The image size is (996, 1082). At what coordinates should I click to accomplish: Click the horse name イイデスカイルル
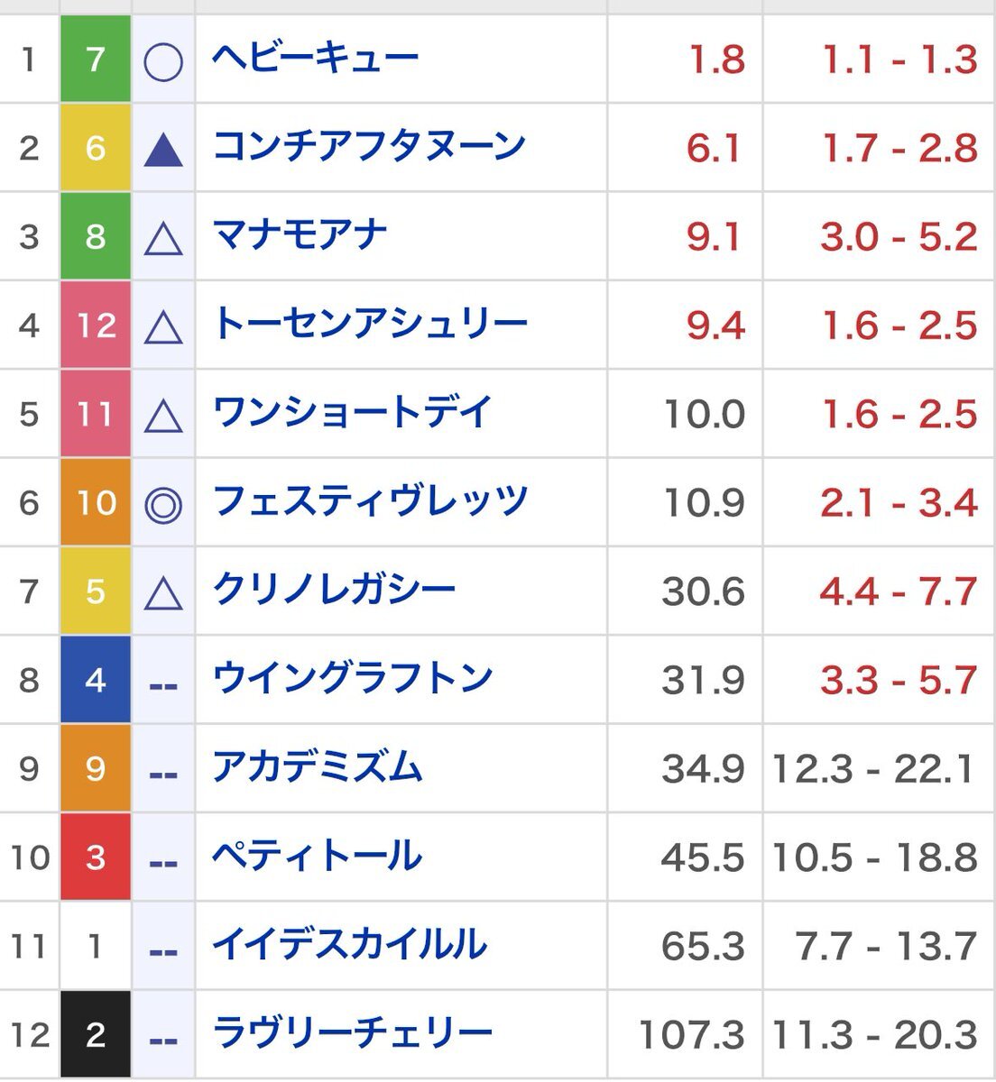tap(349, 946)
